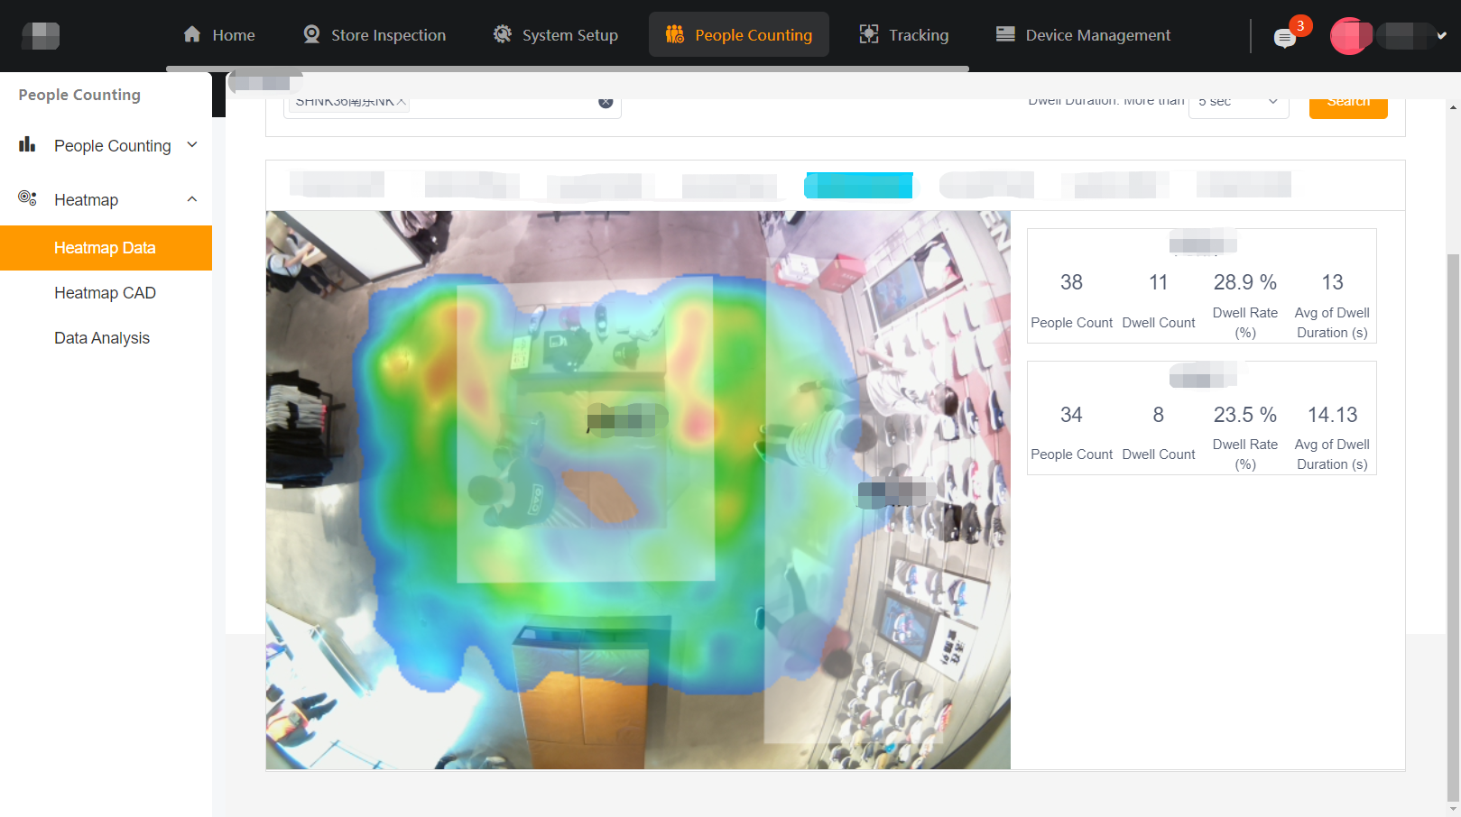Open the messages notification icon
The image size is (1461, 817).
[x=1285, y=38]
